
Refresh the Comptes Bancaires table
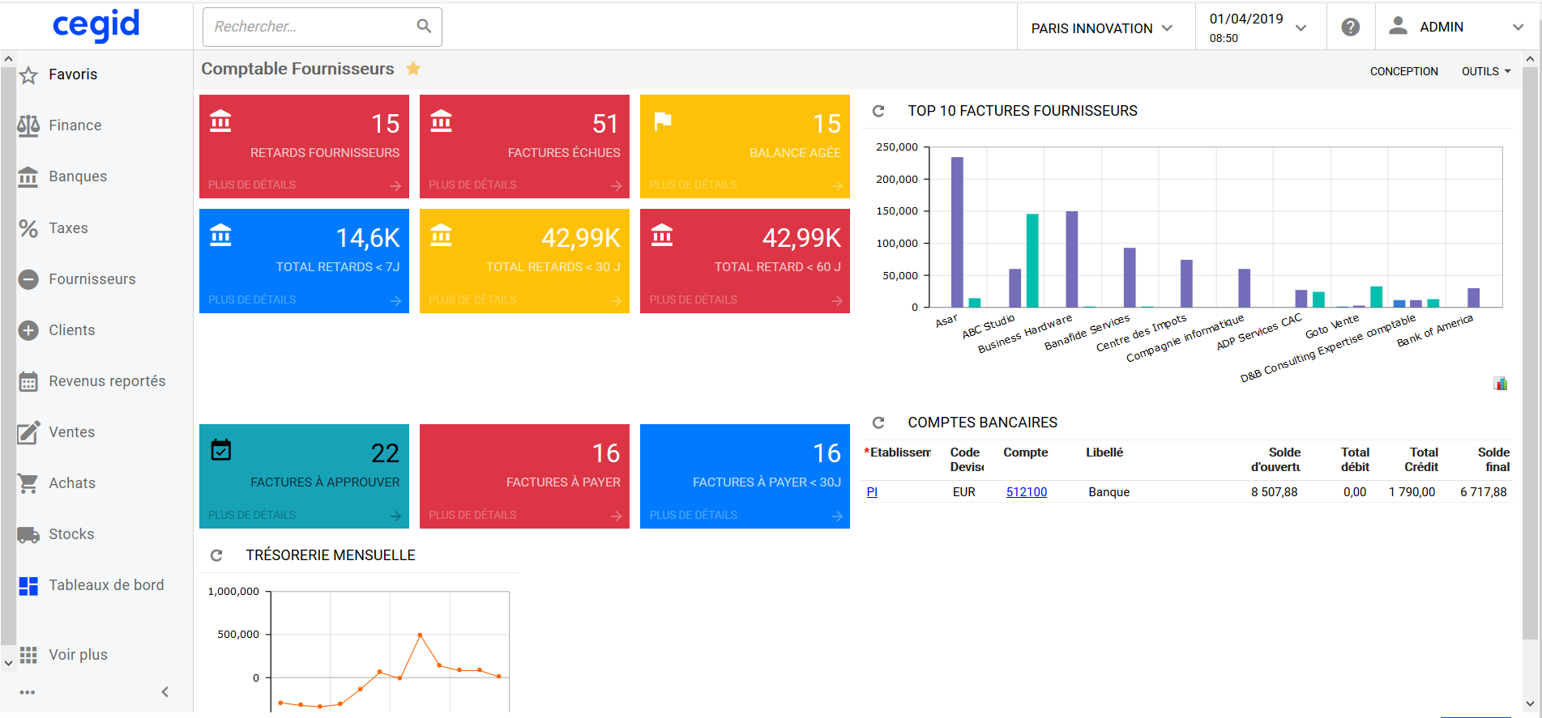(x=878, y=423)
